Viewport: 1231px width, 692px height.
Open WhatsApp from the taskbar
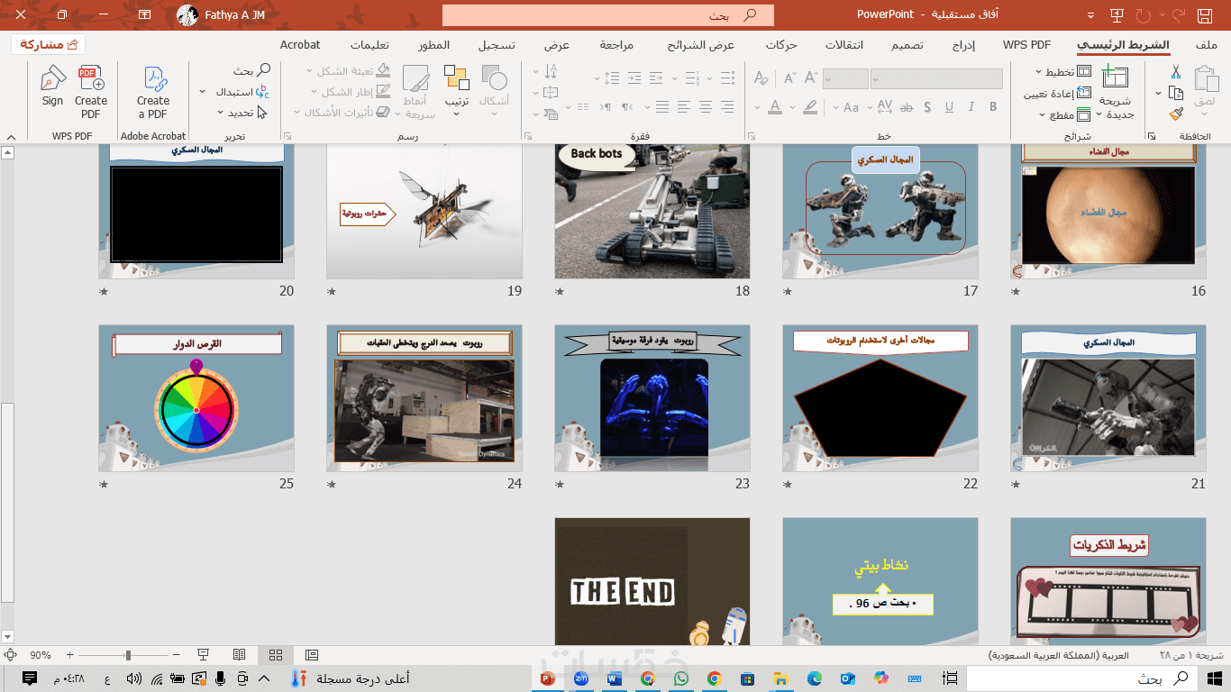680,678
